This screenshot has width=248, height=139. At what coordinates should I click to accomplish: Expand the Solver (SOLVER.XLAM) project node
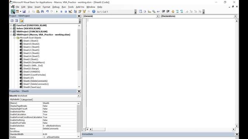click(11, 29)
